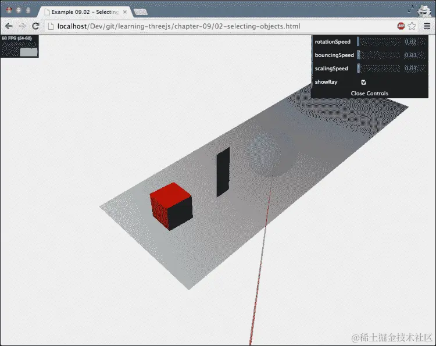Viewport: 436px width, 346px height.
Task: Click the scalingSpeed label
Action: click(x=331, y=69)
